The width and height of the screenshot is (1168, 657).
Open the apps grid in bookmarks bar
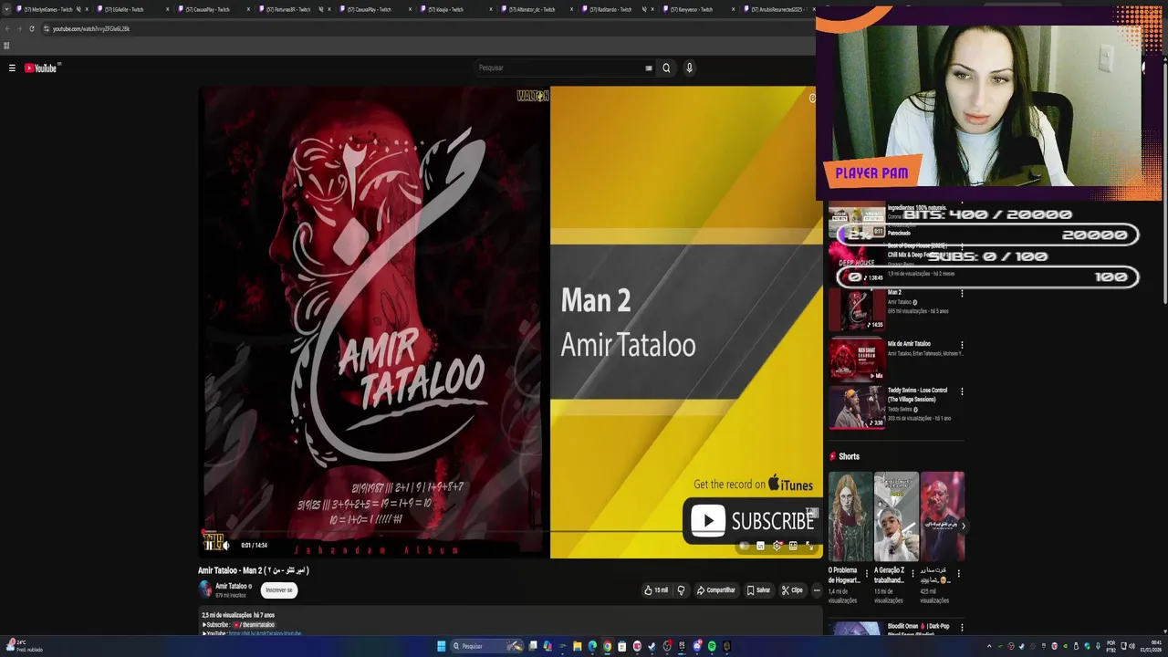coord(6,46)
